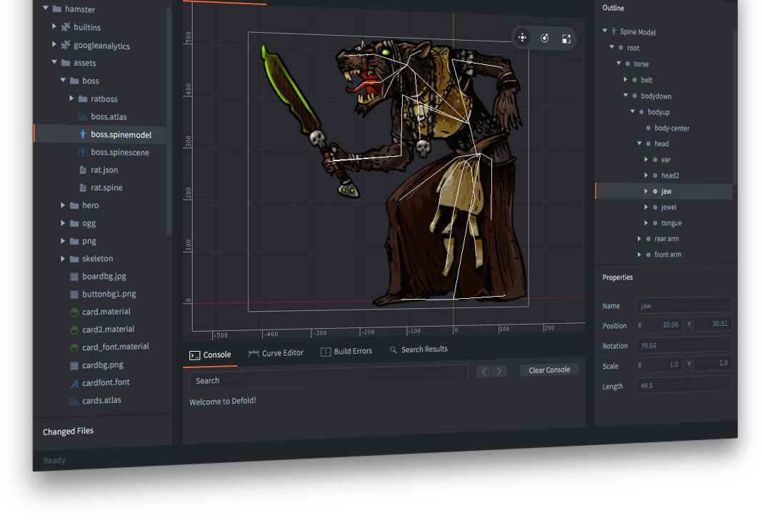Open the Search Results tab

tap(418, 349)
